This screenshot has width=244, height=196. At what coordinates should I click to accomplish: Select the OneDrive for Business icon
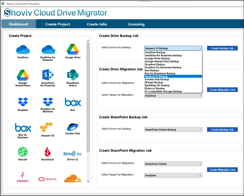(48, 50)
